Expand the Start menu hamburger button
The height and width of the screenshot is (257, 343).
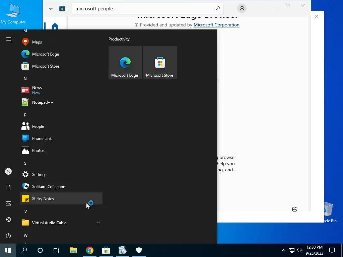pyautogui.click(x=8, y=39)
